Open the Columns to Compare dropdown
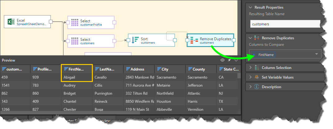This screenshot has height=129, width=333. click(x=316, y=54)
